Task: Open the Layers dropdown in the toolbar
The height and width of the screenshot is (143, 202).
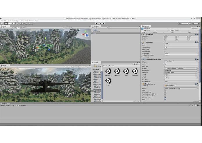Action: click(x=183, y=23)
